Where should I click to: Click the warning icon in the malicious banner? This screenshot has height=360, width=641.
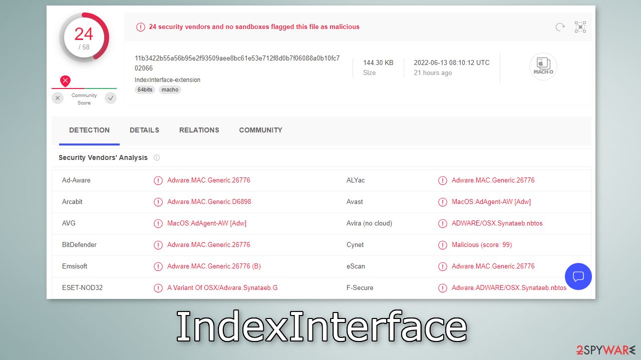[141, 27]
